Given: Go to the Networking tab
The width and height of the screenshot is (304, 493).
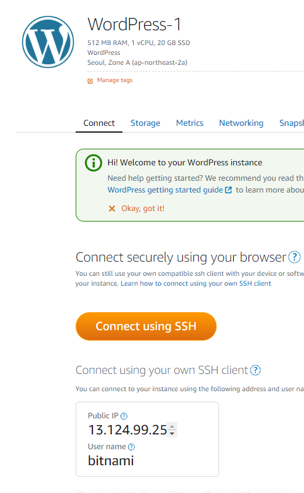Looking at the screenshot, I should [x=241, y=123].
